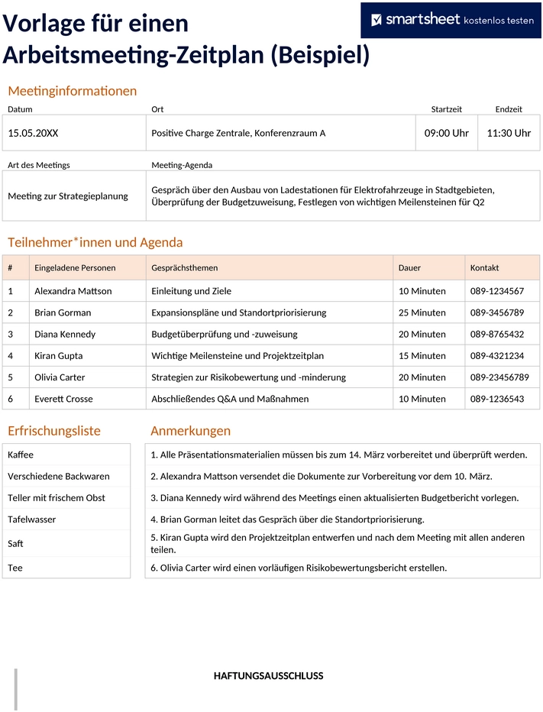
Task: Select the name 'Kiran Gupta' in participants table
Action: click(x=59, y=355)
